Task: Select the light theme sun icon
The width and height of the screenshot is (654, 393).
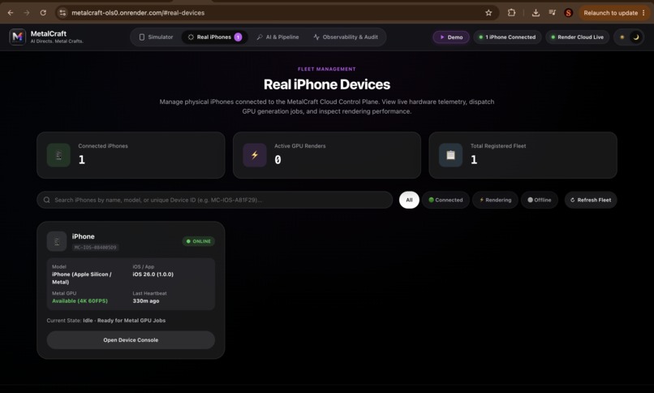Action: pos(622,37)
